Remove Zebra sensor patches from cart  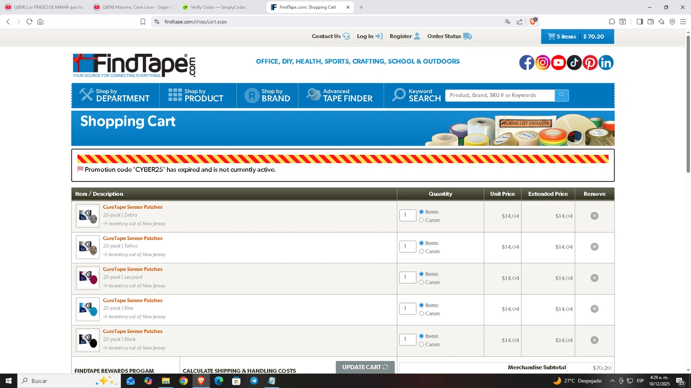[x=594, y=216]
